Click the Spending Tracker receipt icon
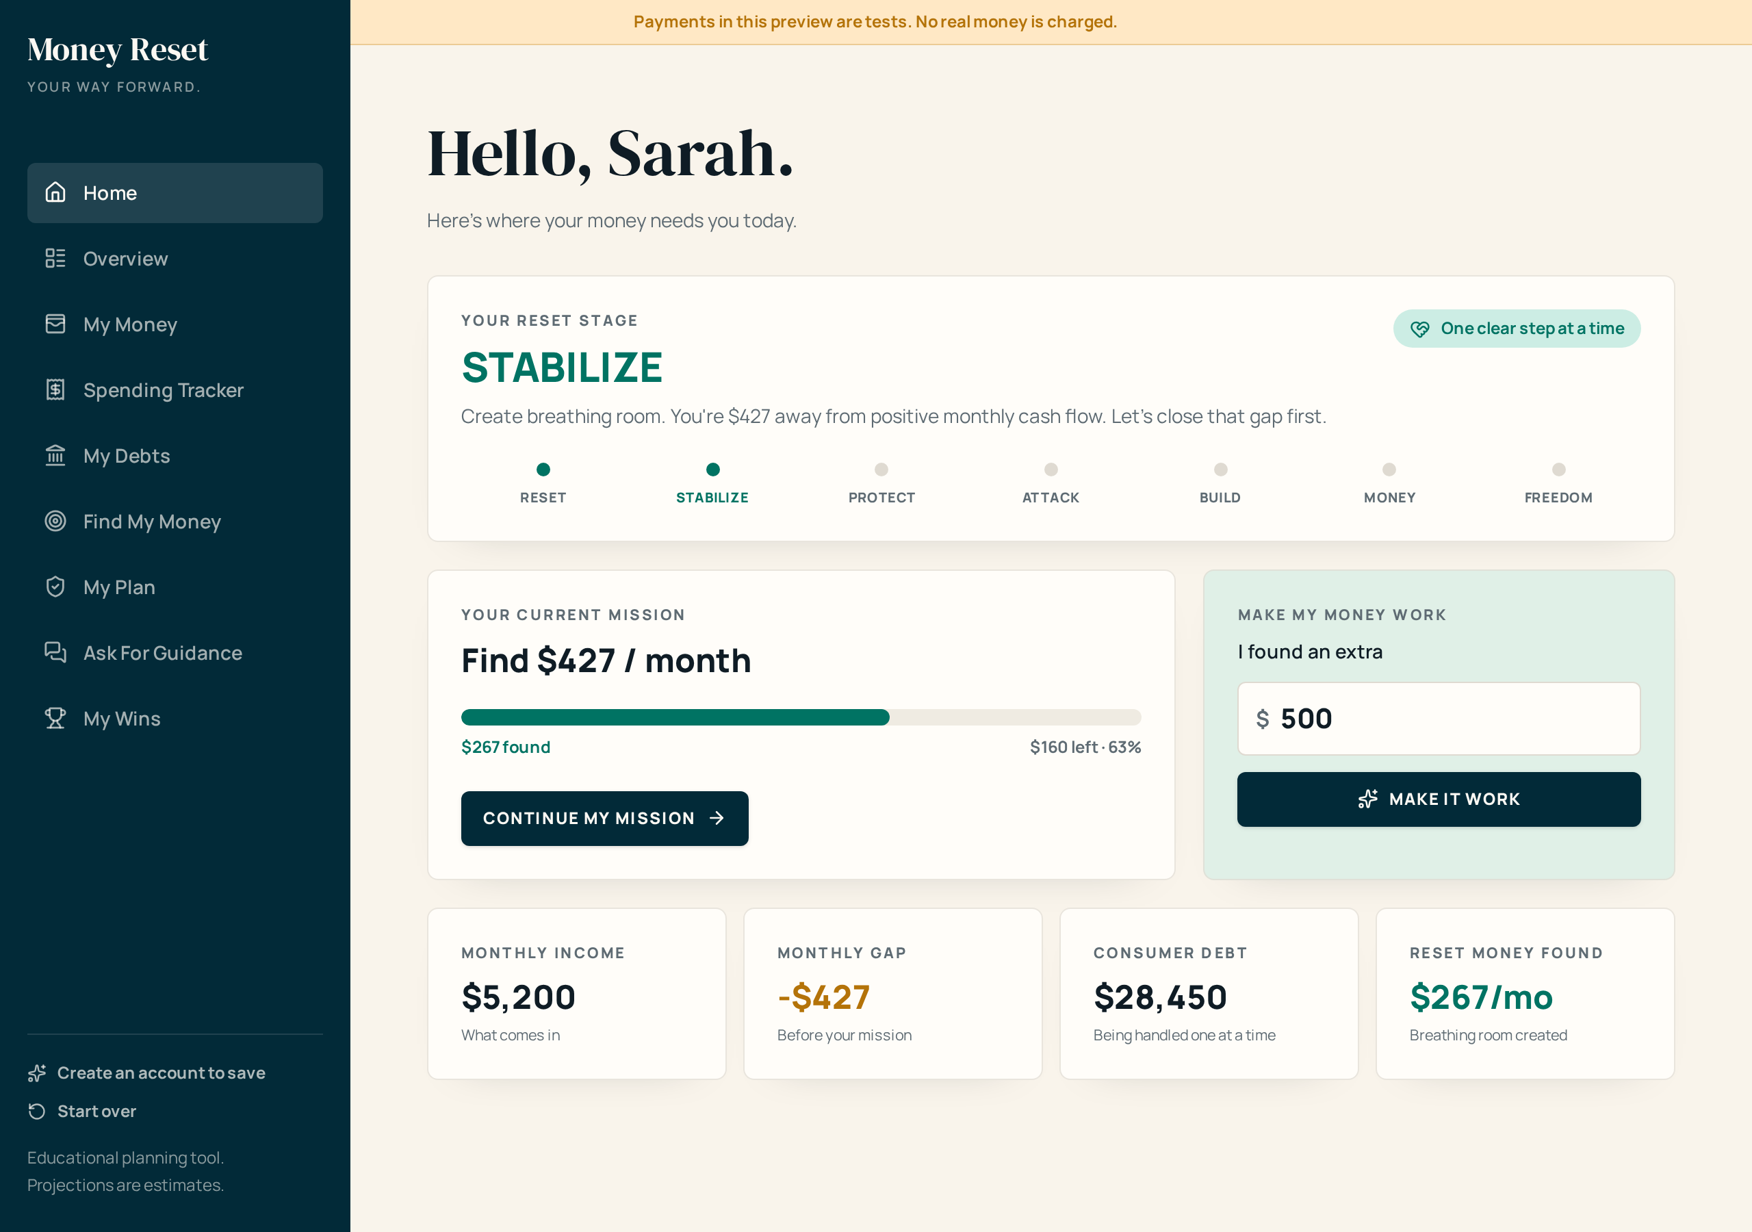Screen dimensions: 1752x1232 55,389
